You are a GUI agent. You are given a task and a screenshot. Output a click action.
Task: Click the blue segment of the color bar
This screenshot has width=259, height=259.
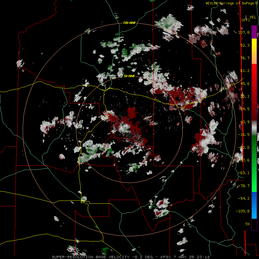tap(254, 205)
